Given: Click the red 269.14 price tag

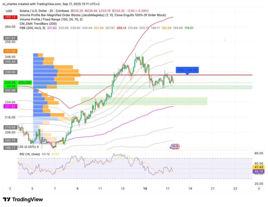Looking at the screenshot, I should (x=9, y=17).
